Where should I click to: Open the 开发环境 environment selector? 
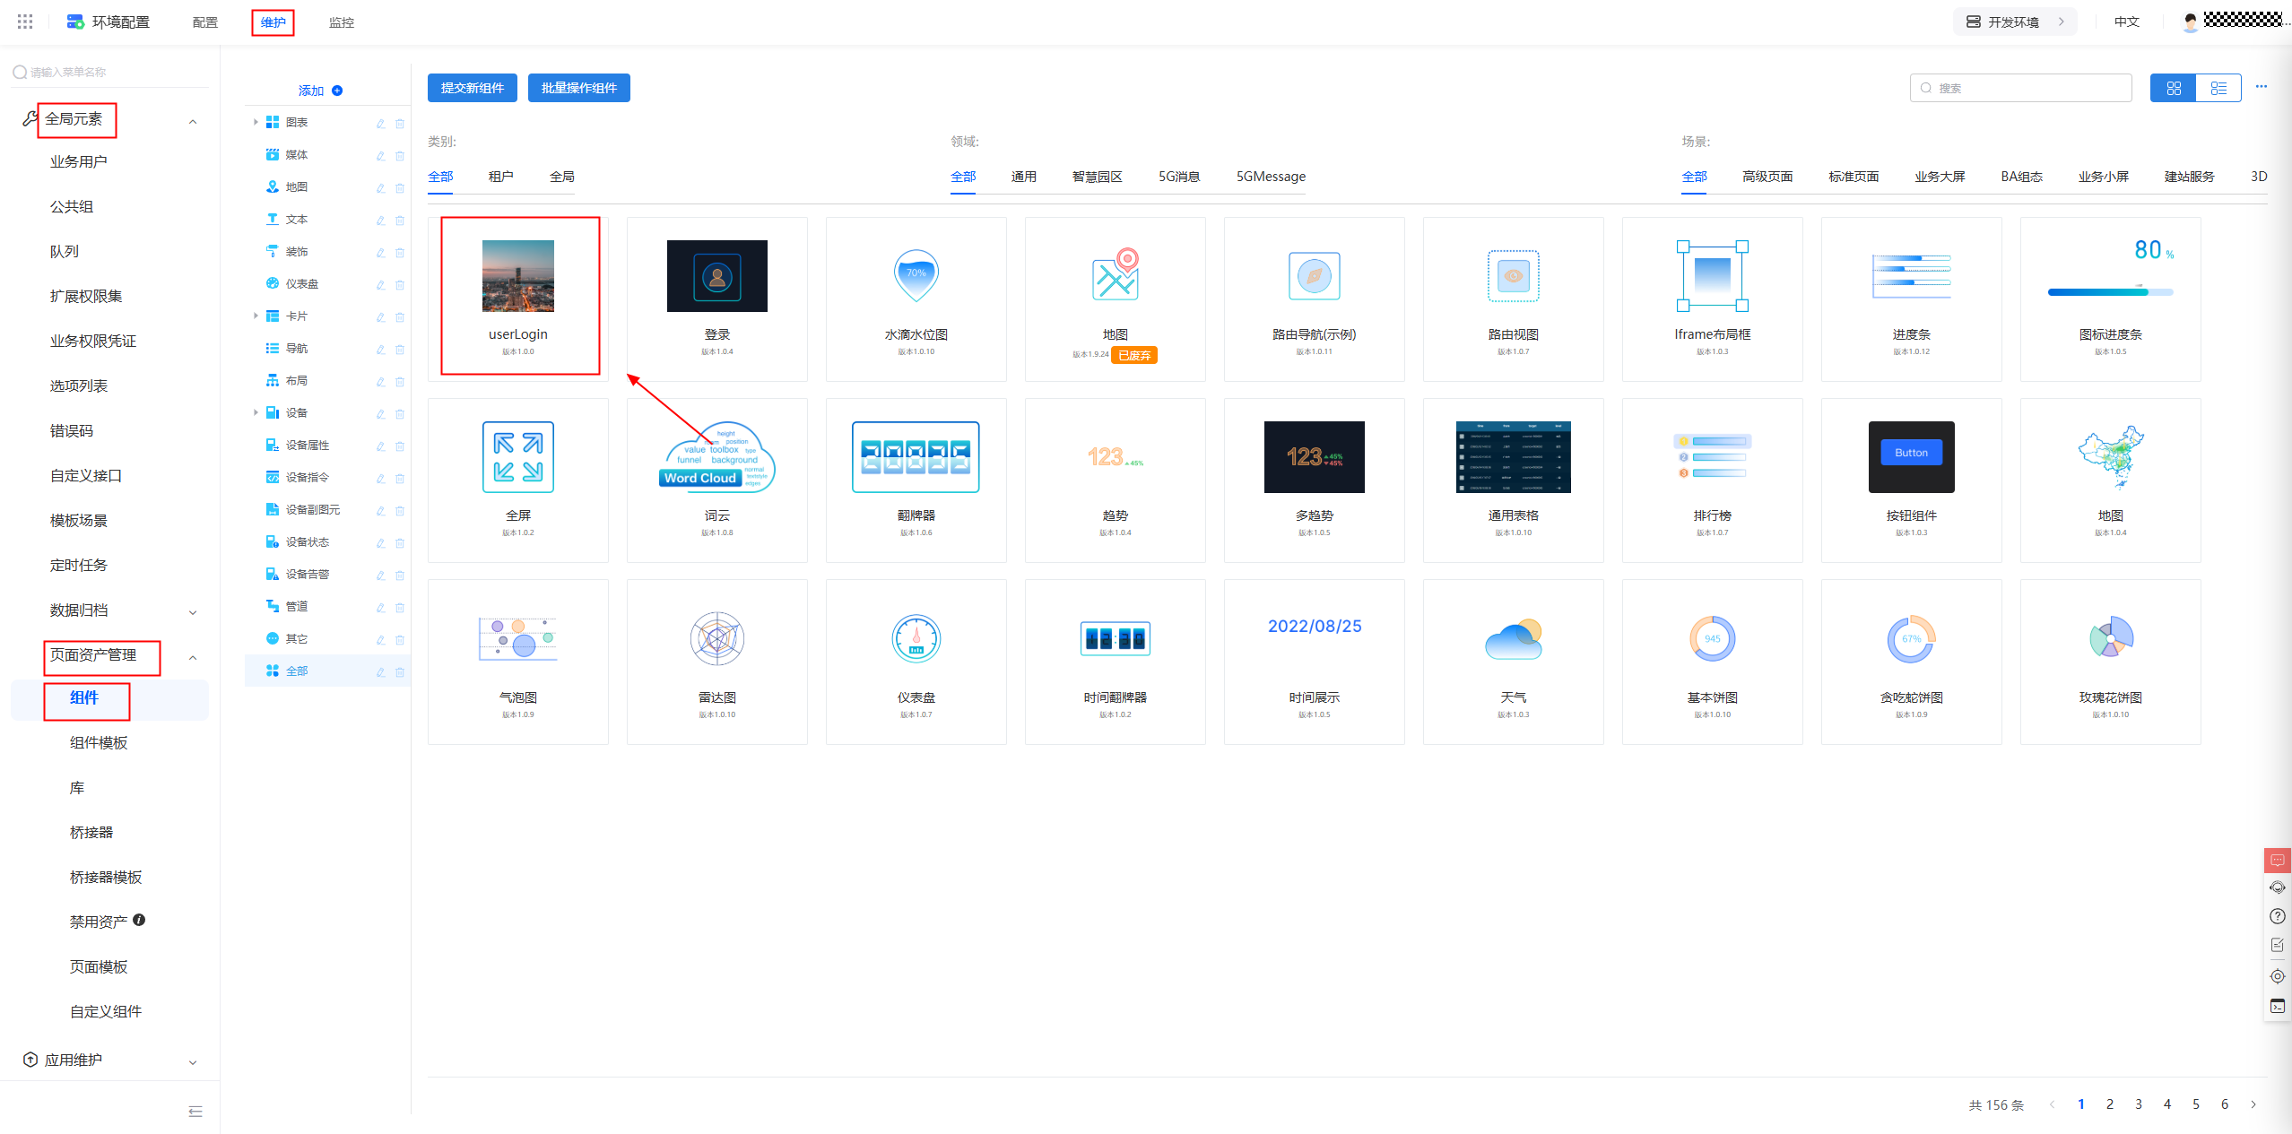coord(2014,22)
